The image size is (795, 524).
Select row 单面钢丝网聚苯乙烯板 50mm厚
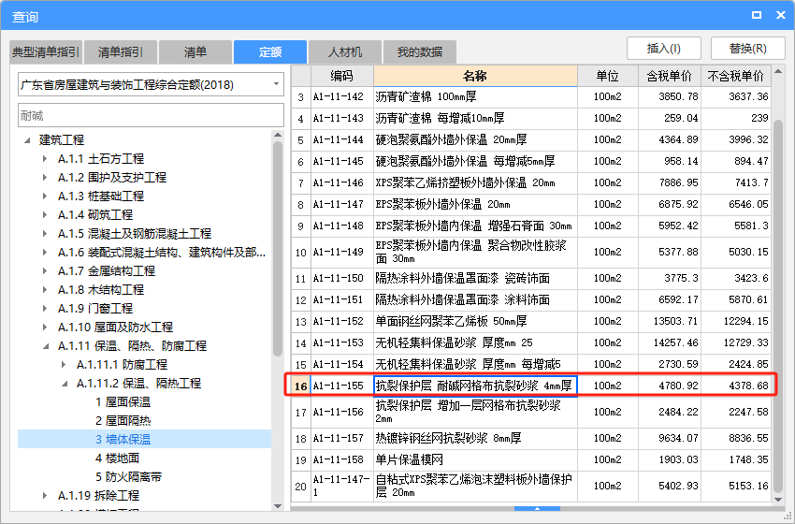coord(531,321)
